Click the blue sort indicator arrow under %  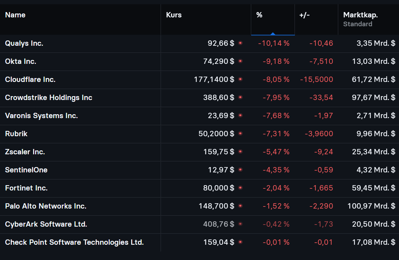coord(273,34)
